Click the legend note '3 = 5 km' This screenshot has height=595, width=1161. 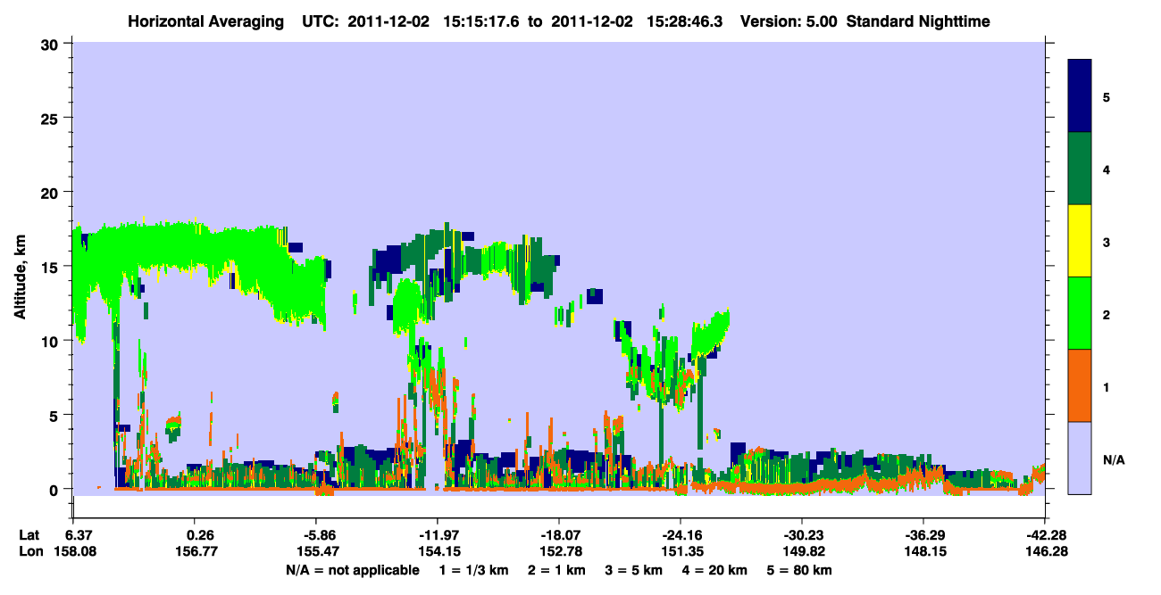click(633, 570)
